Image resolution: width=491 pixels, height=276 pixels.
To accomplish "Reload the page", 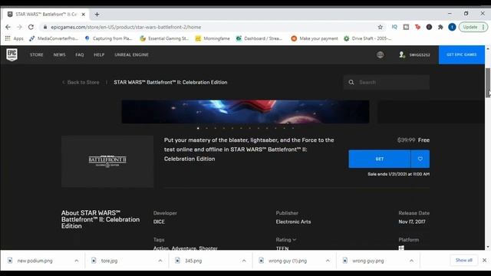I will (31, 28).
